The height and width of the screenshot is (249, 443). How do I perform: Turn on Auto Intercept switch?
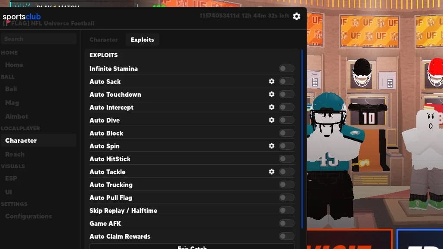click(286, 107)
